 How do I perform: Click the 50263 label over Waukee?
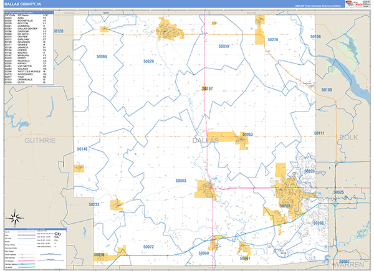(x=285, y=206)
